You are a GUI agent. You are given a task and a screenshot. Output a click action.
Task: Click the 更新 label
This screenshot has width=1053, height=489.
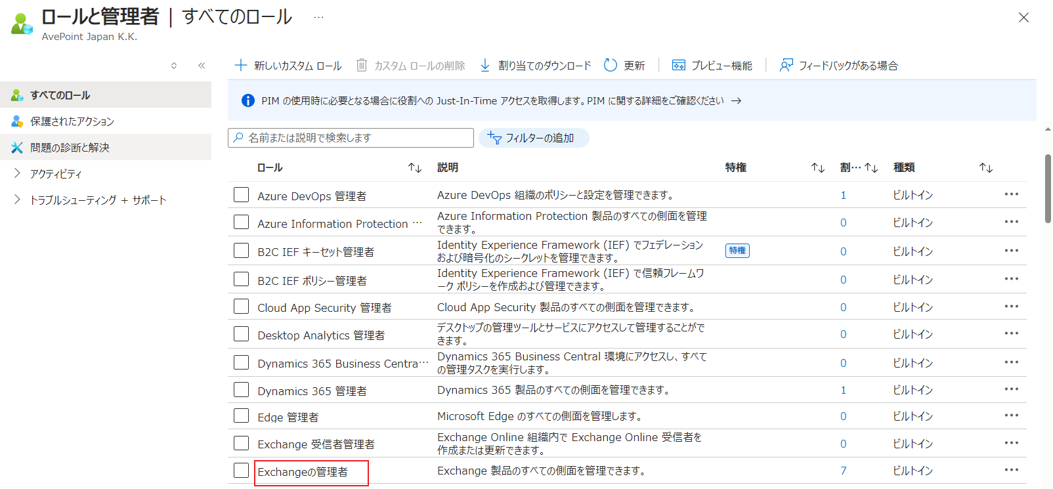pyautogui.click(x=634, y=66)
